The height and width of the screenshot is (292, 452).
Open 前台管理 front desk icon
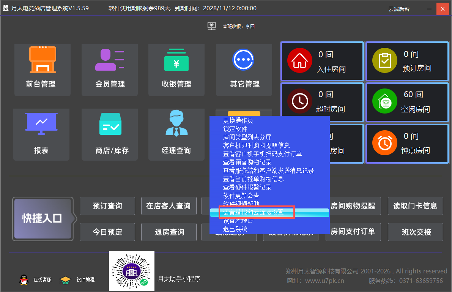click(43, 60)
